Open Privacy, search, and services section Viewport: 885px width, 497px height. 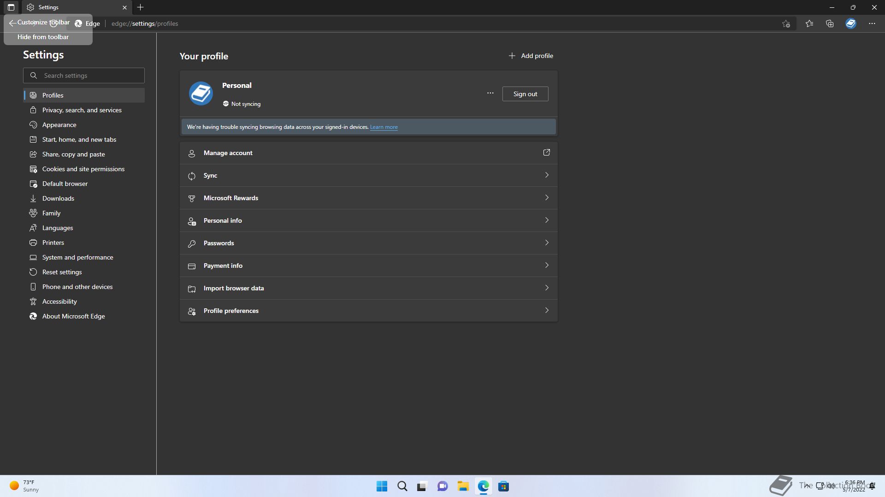pyautogui.click(x=84, y=110)
